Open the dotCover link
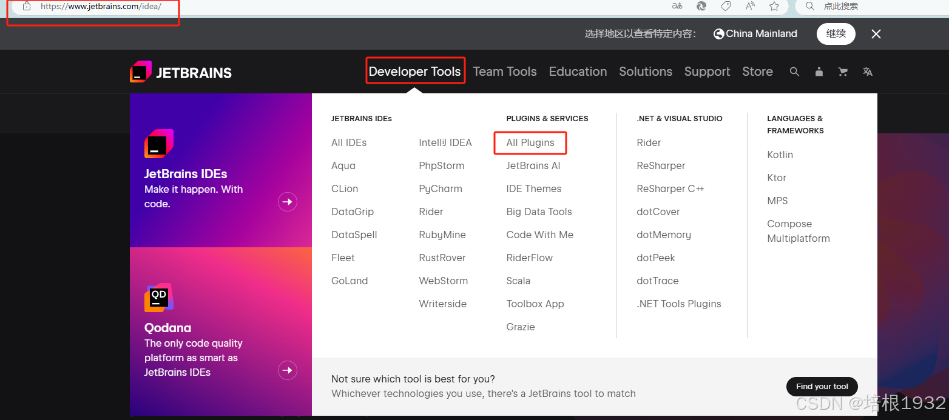This screenshot has width=949, height=420. click(x=658, y=212)
